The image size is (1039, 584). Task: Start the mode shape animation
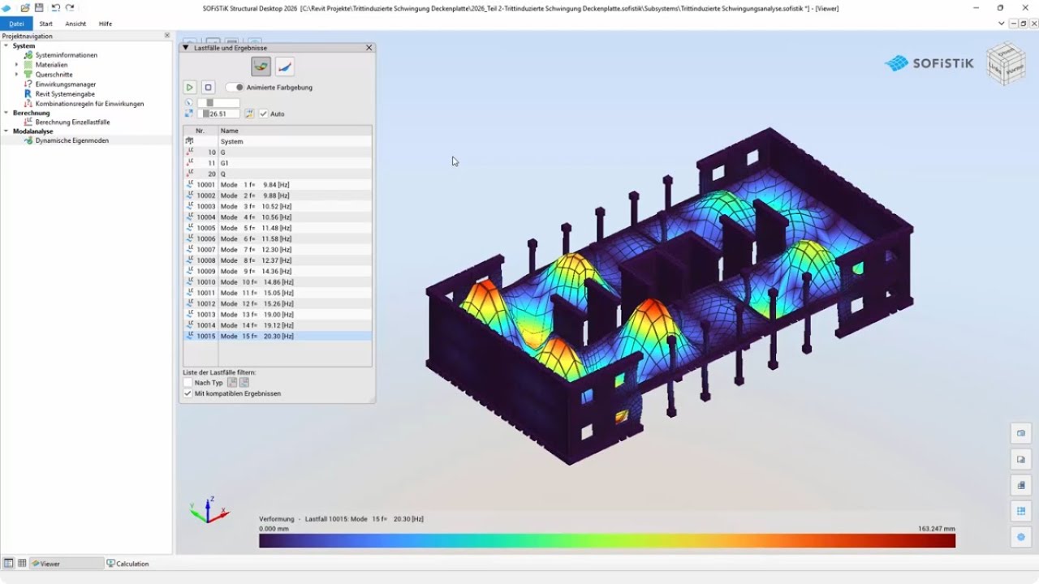pyautogui.click(x=189, y=88)
